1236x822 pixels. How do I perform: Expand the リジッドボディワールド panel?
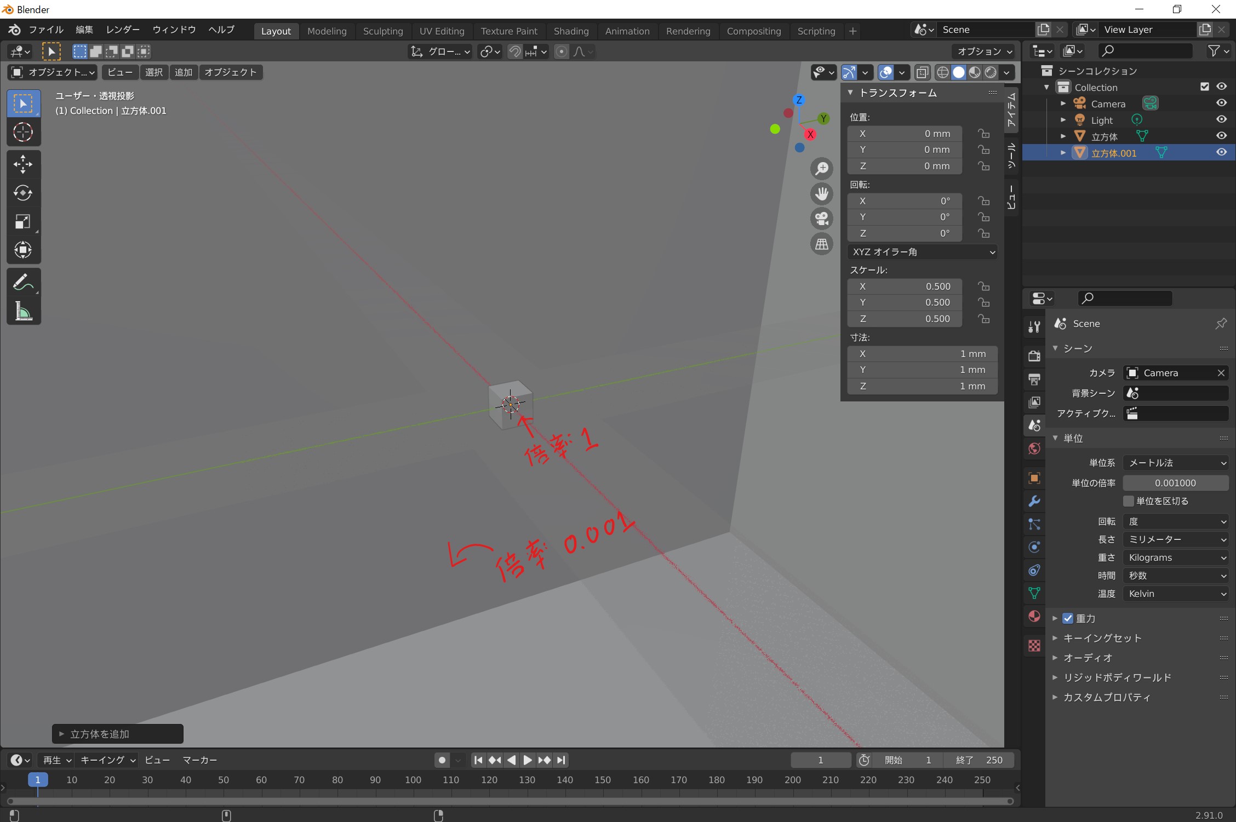click(1117, 677)
